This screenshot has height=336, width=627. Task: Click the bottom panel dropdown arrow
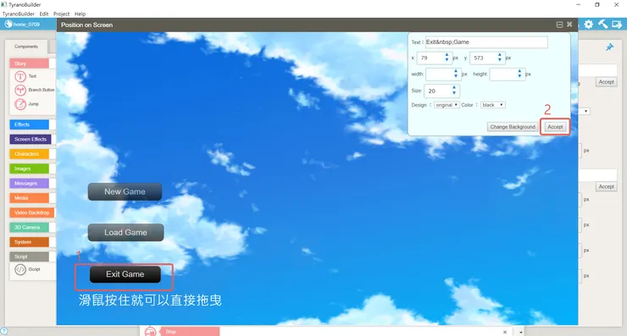click(520, 332)
